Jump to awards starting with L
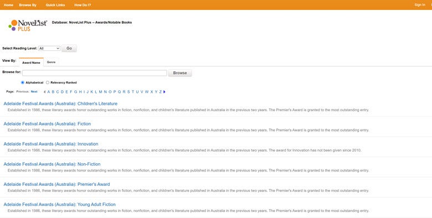This screenshot has height=218, width=432. [x=96, y=92]
